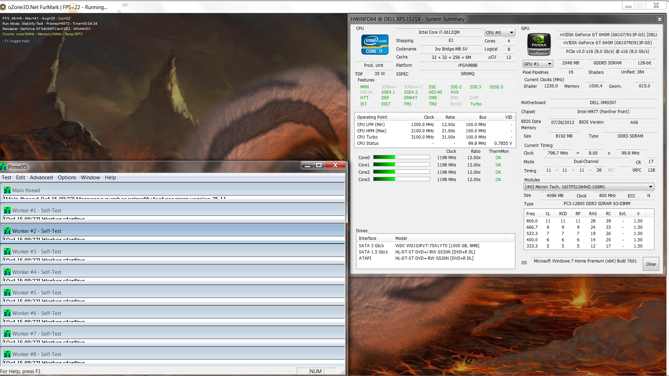Open the GPU #1 selector dropdown
Screen dimensions: 669x376
[x=538, y=64]
